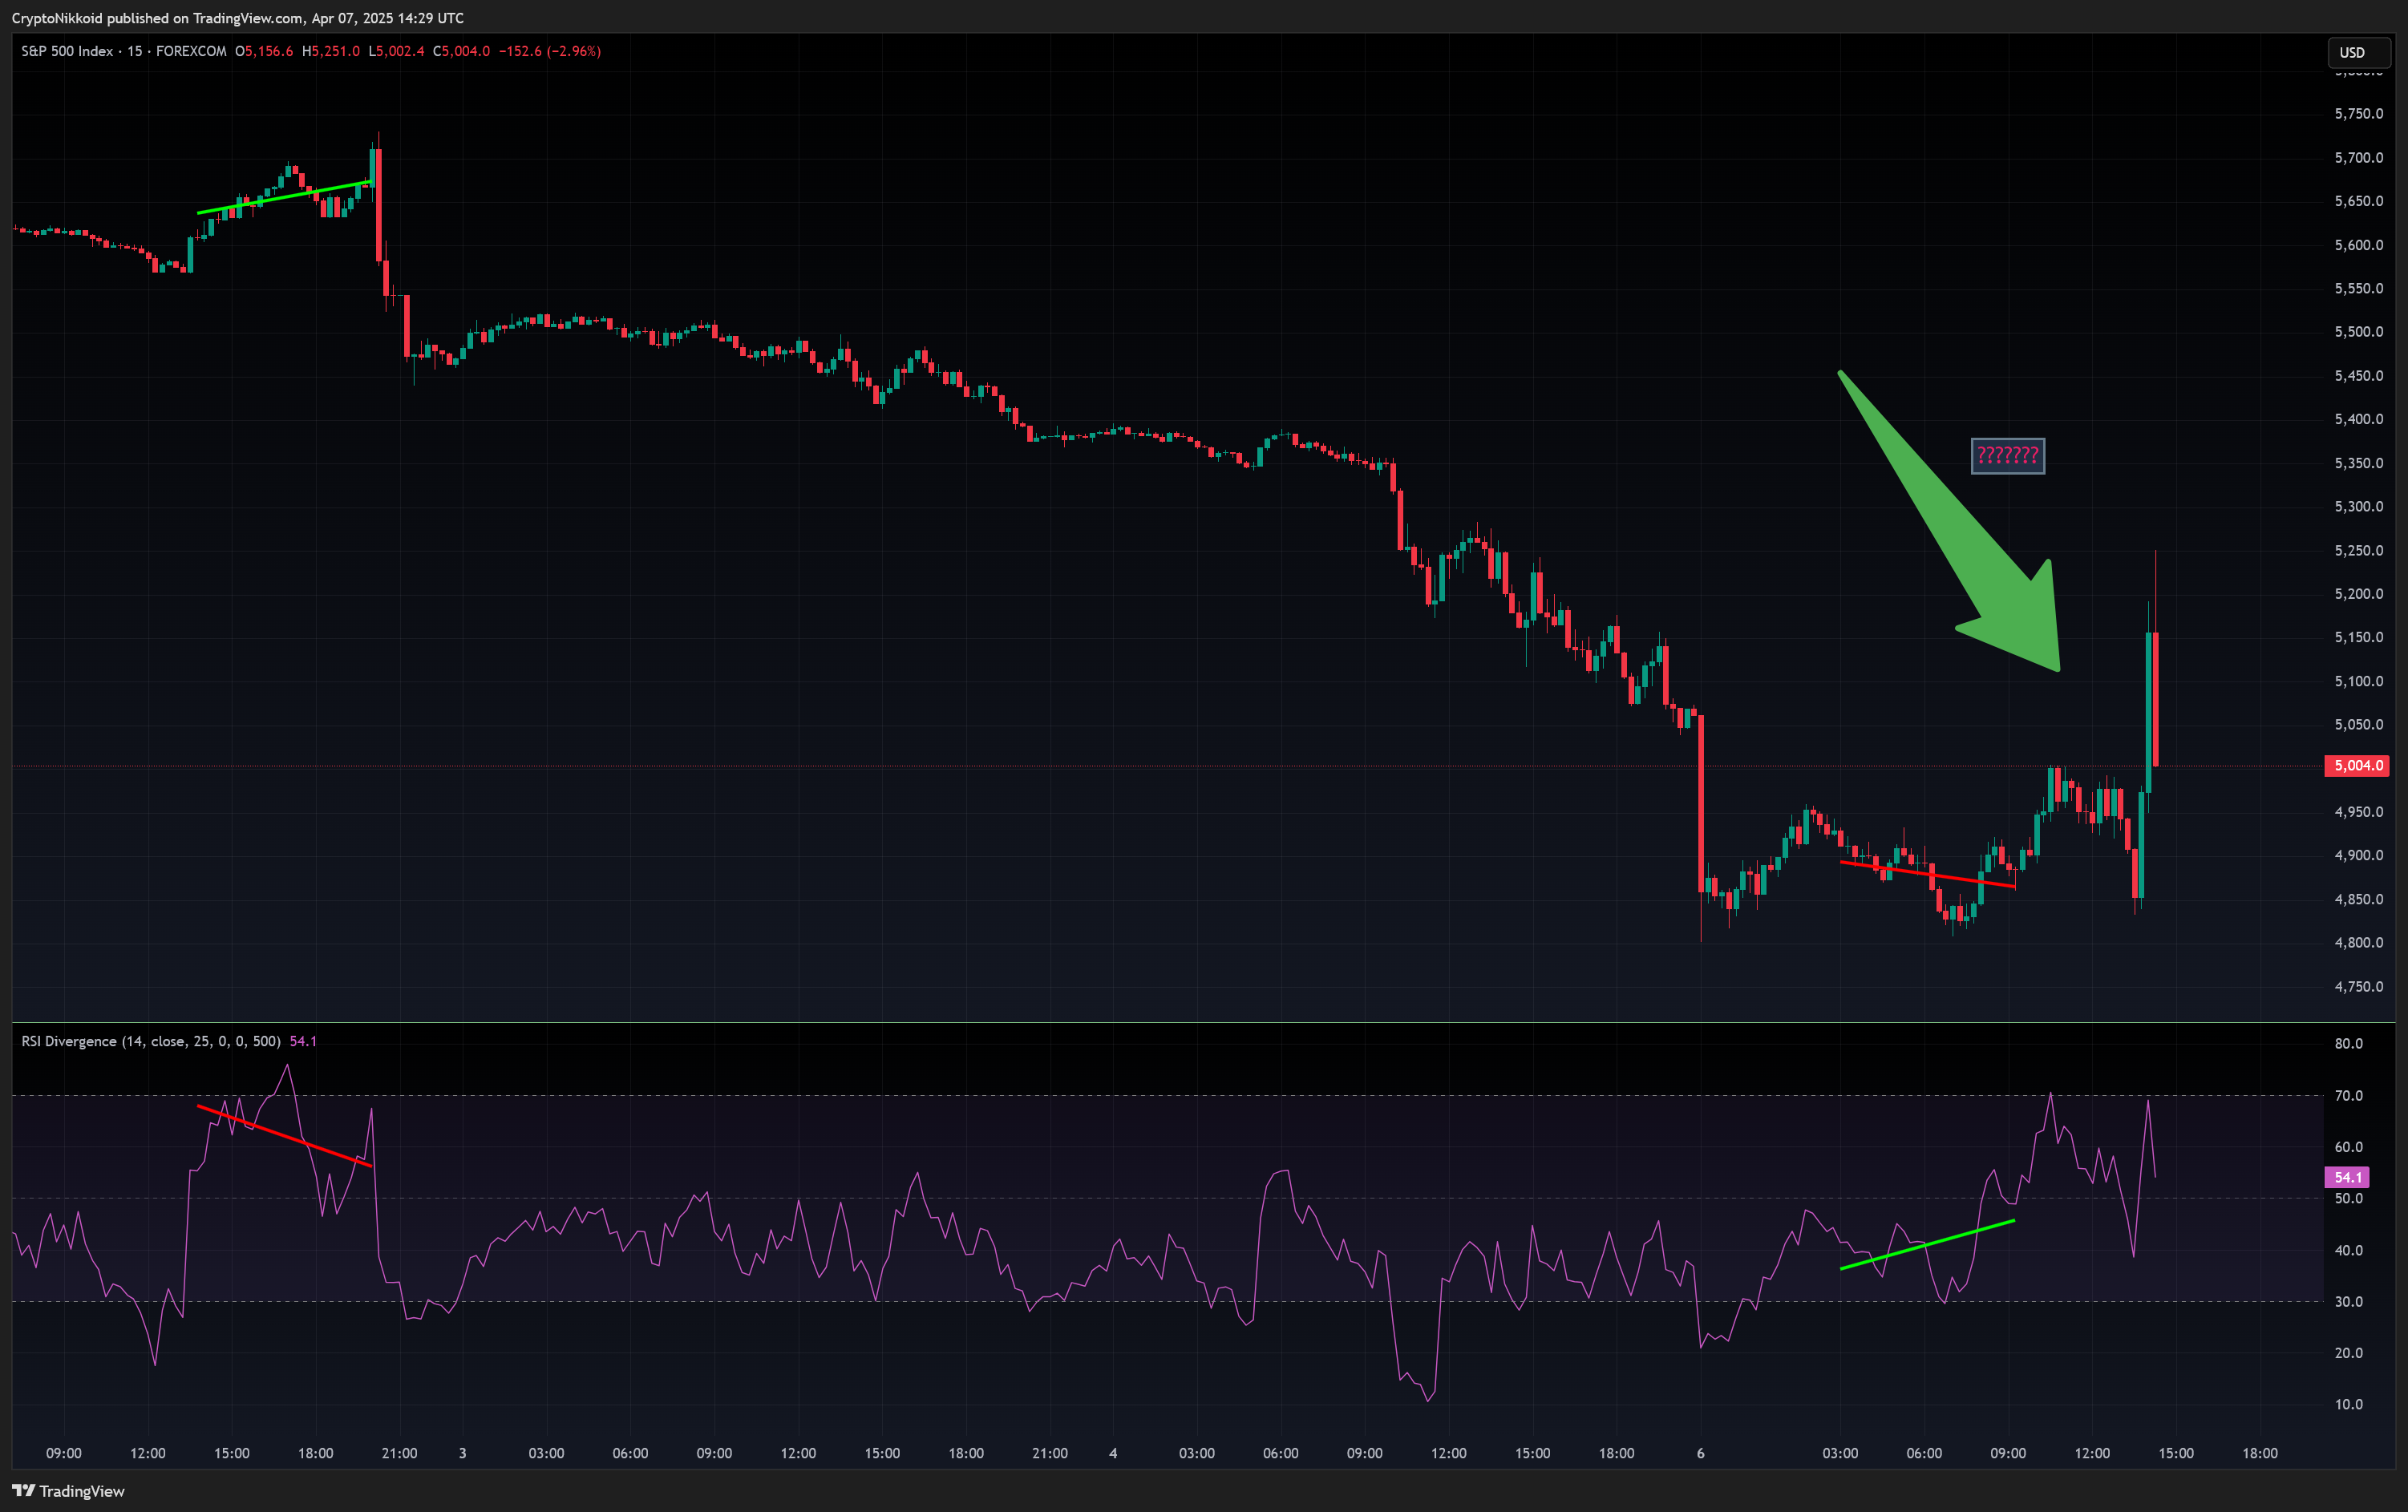Click the O5,156.6 open price value
This screenshot has height=1512, width=2408.
(x=264, y=51)
